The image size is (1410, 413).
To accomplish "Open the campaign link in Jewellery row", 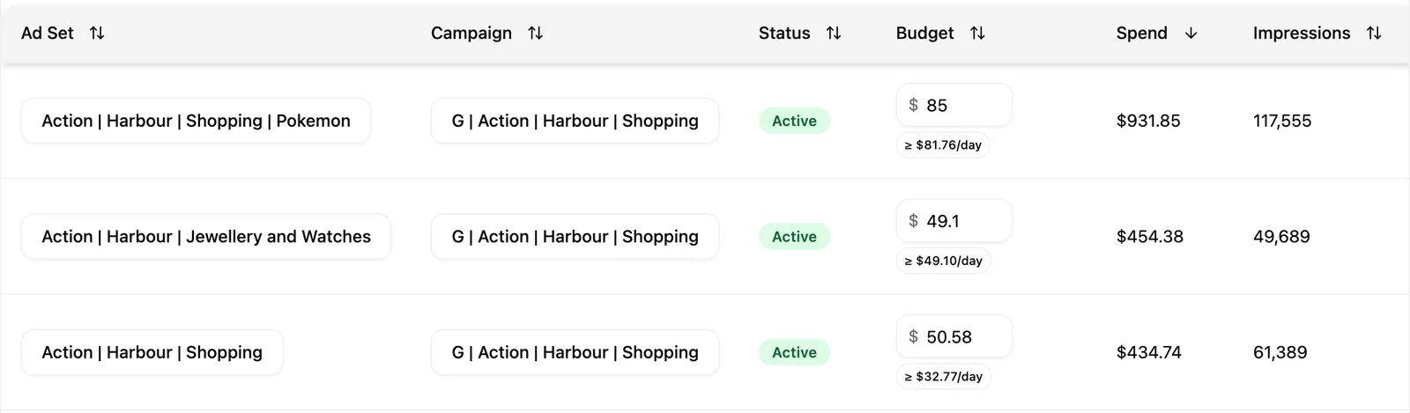I will pos(575,237).
